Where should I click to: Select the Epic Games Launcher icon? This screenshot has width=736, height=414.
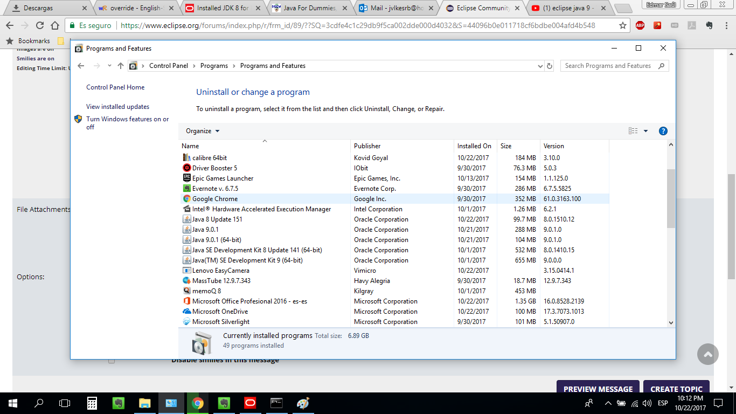point(186,178)
